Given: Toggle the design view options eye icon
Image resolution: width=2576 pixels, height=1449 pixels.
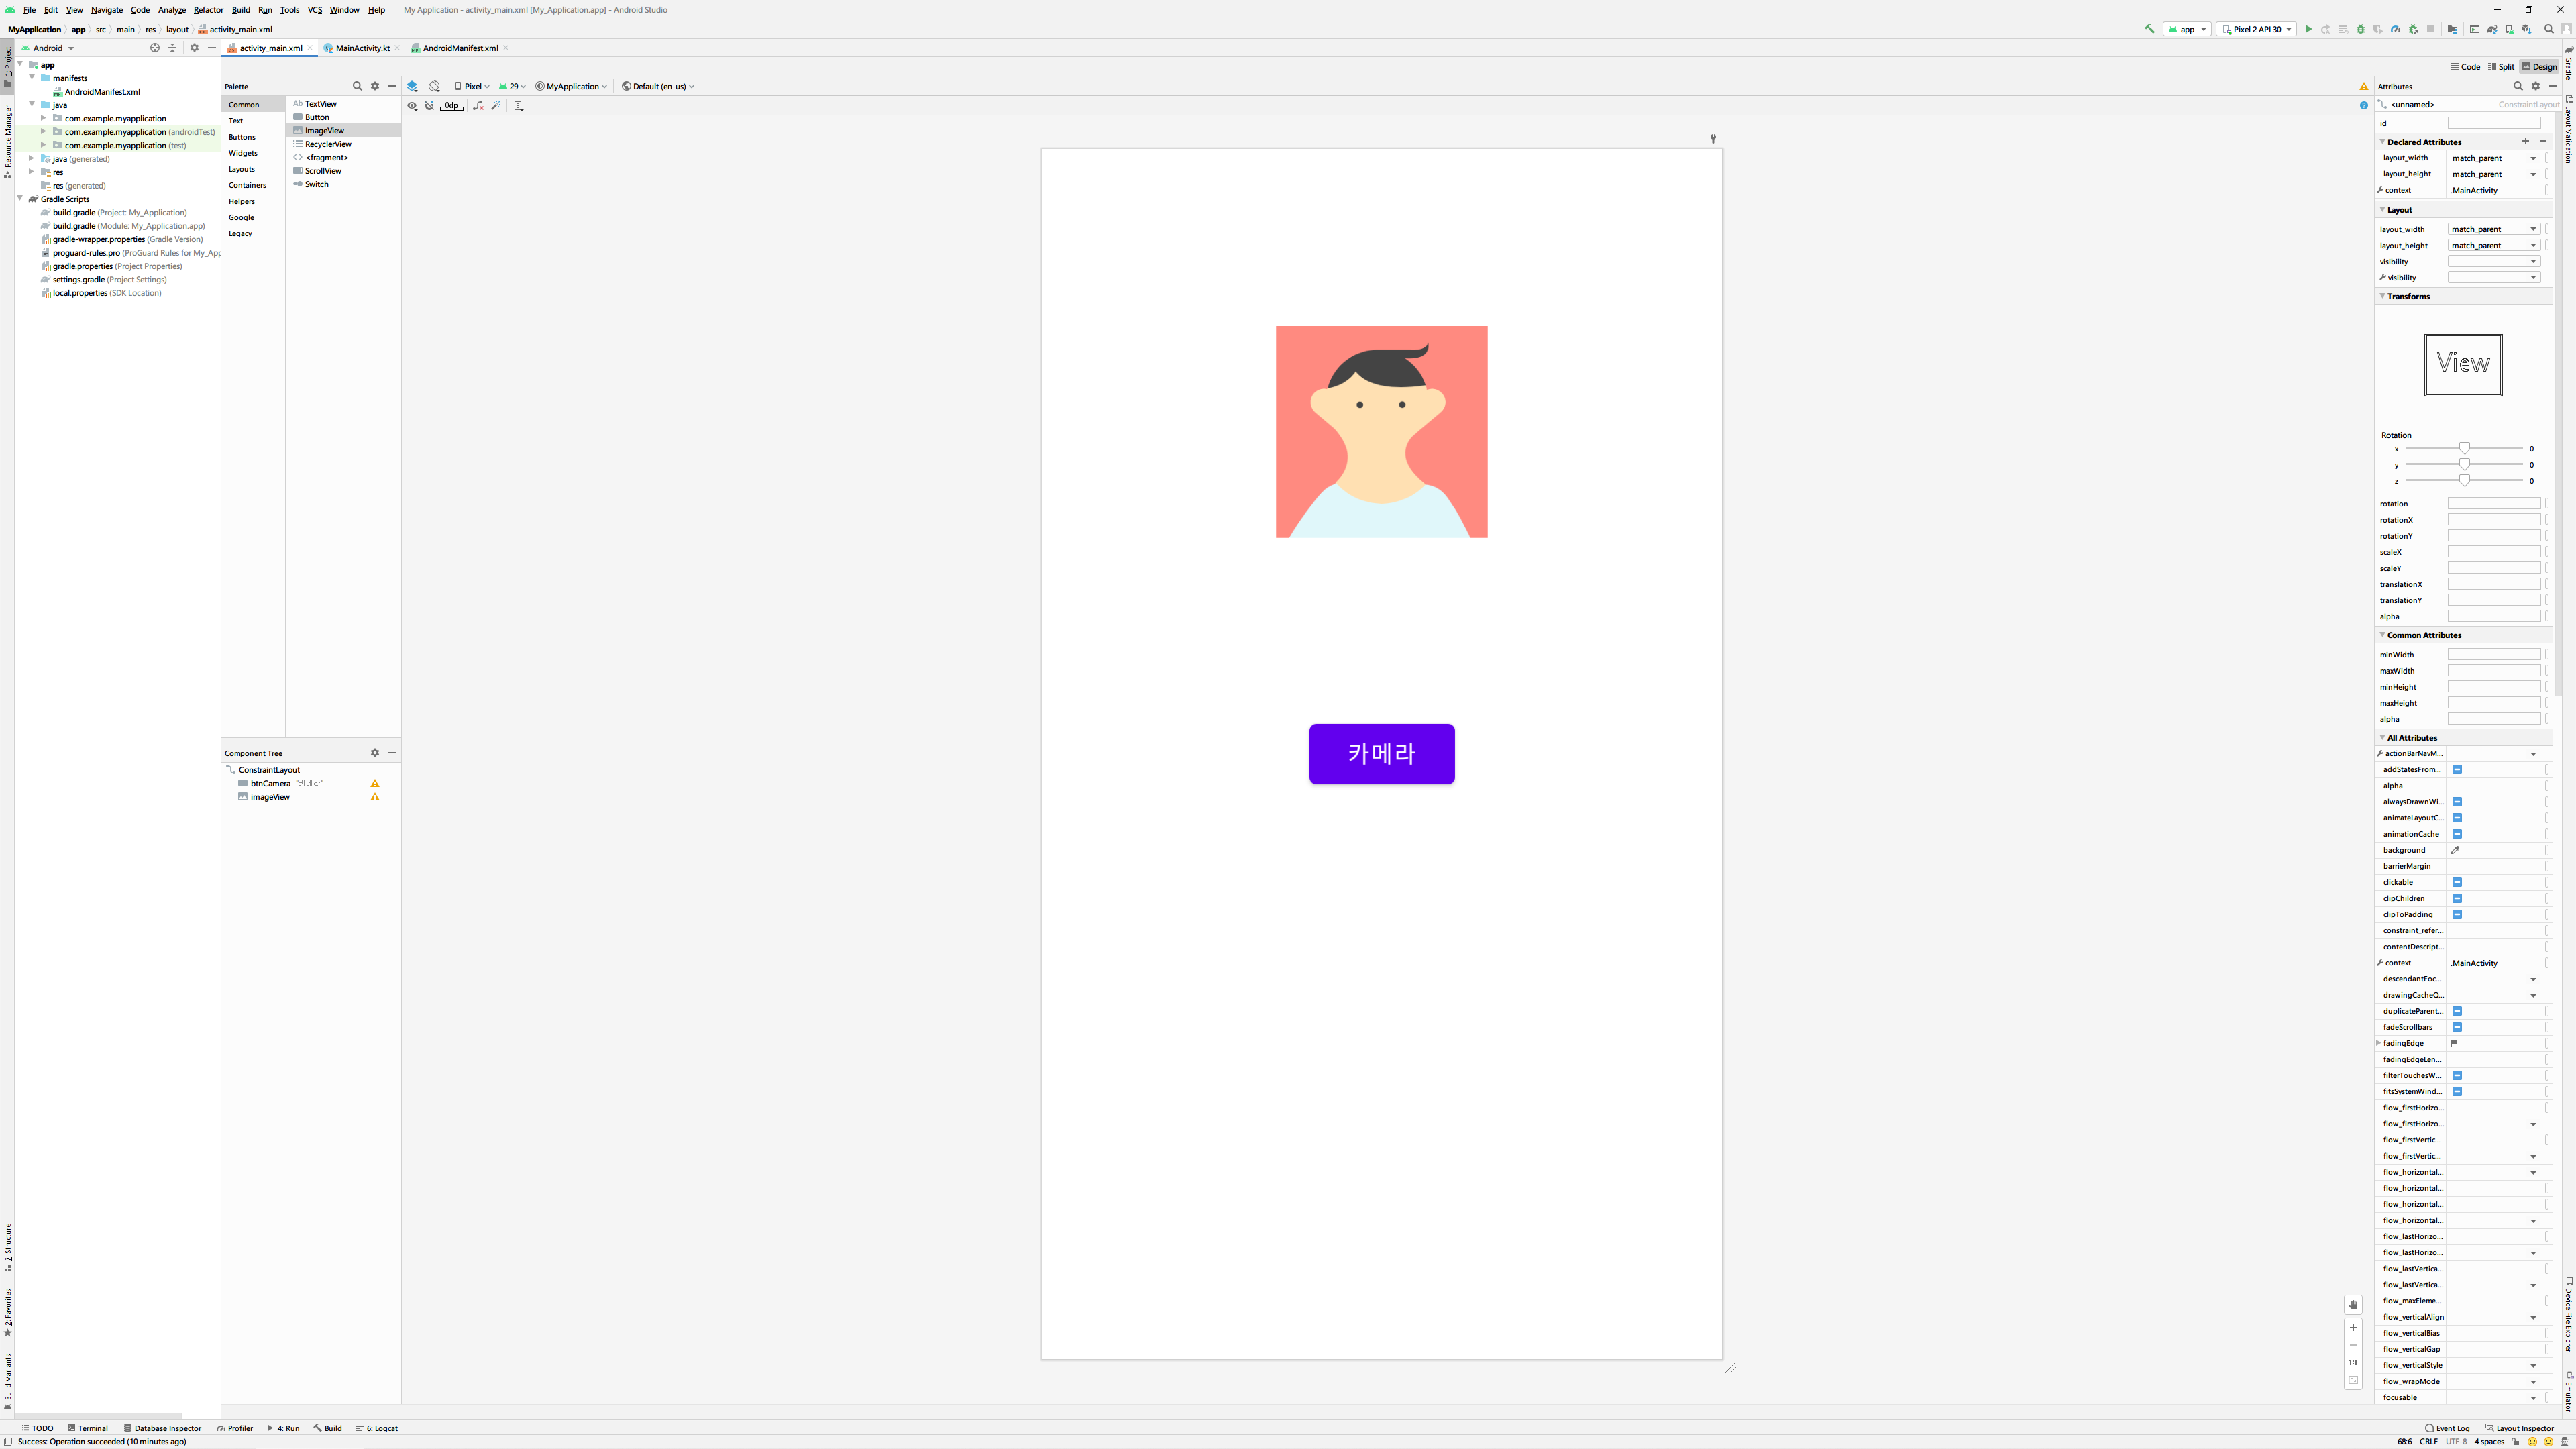Looking at the screenshot, I should 412,105.
